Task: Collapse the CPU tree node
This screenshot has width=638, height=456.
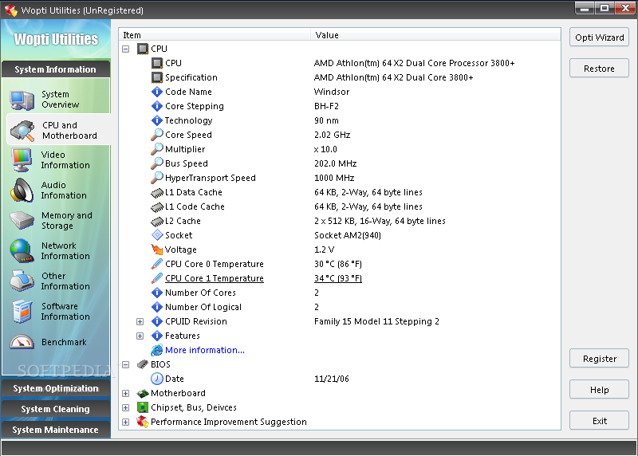Action: pos(126,49)
